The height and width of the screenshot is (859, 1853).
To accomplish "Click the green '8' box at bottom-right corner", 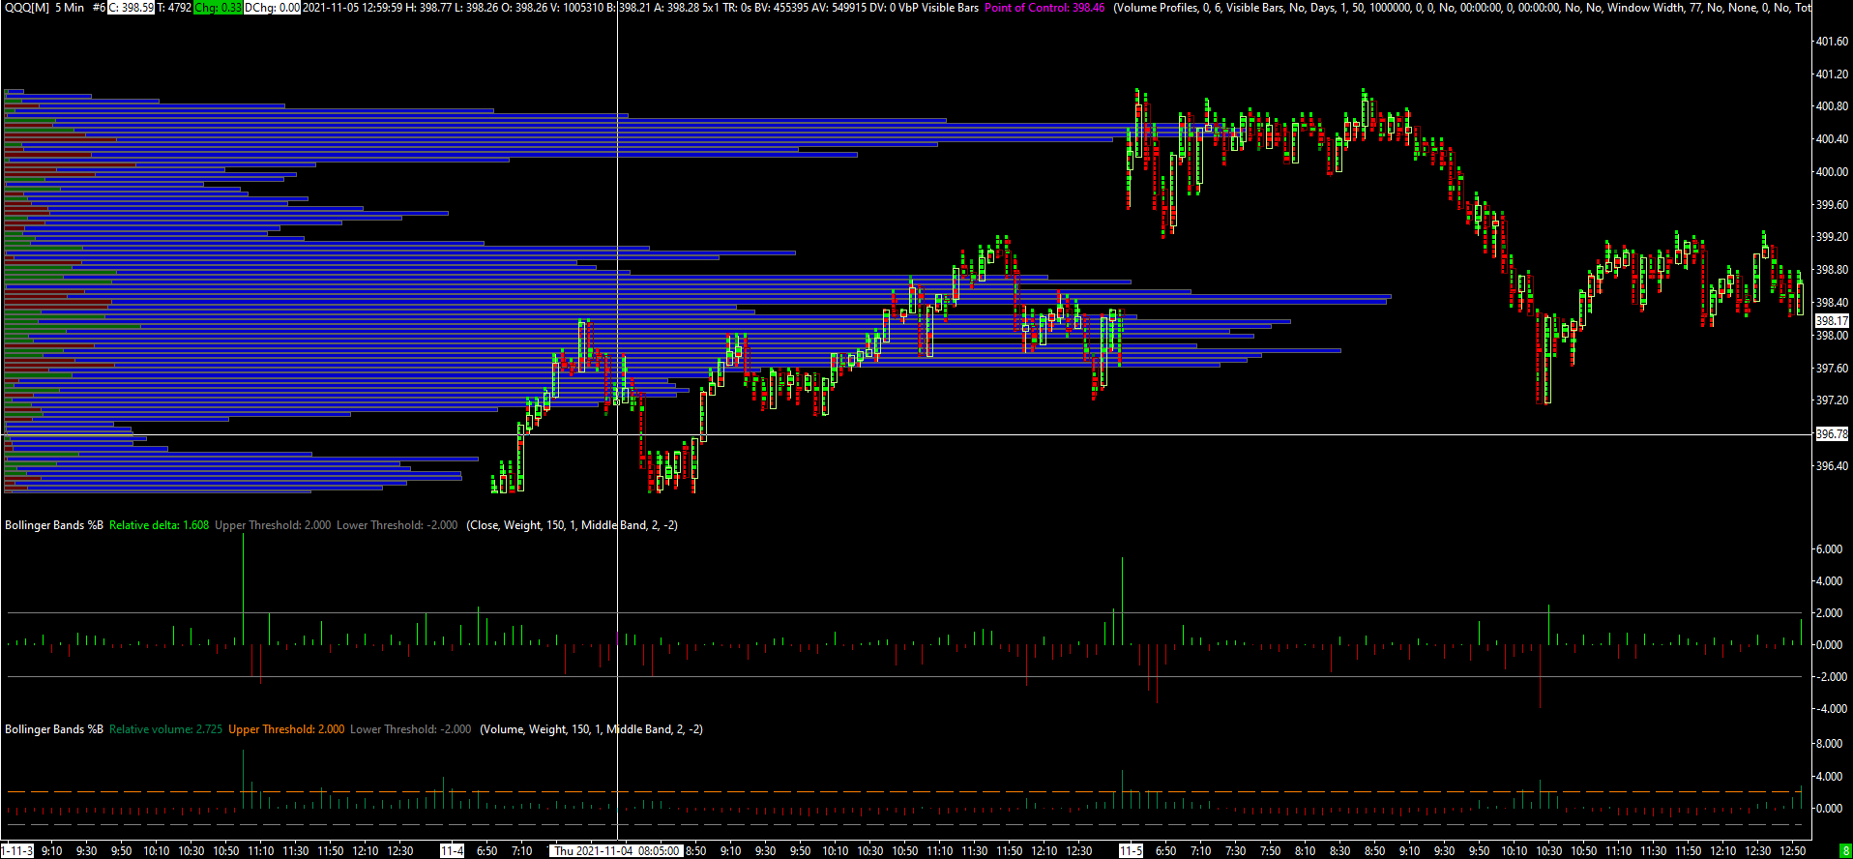I will [1845, 851].
